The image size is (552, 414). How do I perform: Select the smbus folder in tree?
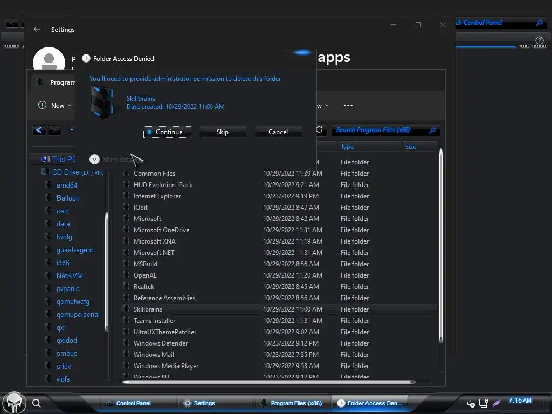(66, 354)
